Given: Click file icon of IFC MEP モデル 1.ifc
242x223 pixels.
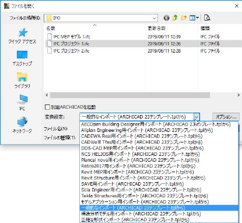Looking at the screenshot, I should (50, 36).
